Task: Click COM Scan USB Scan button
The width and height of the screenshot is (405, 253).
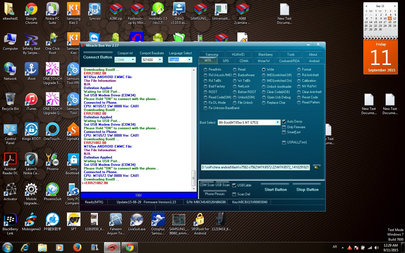Action: pyautogui.click(x=215, y=185)
